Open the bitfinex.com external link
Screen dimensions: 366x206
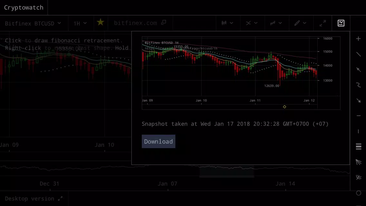140,23
